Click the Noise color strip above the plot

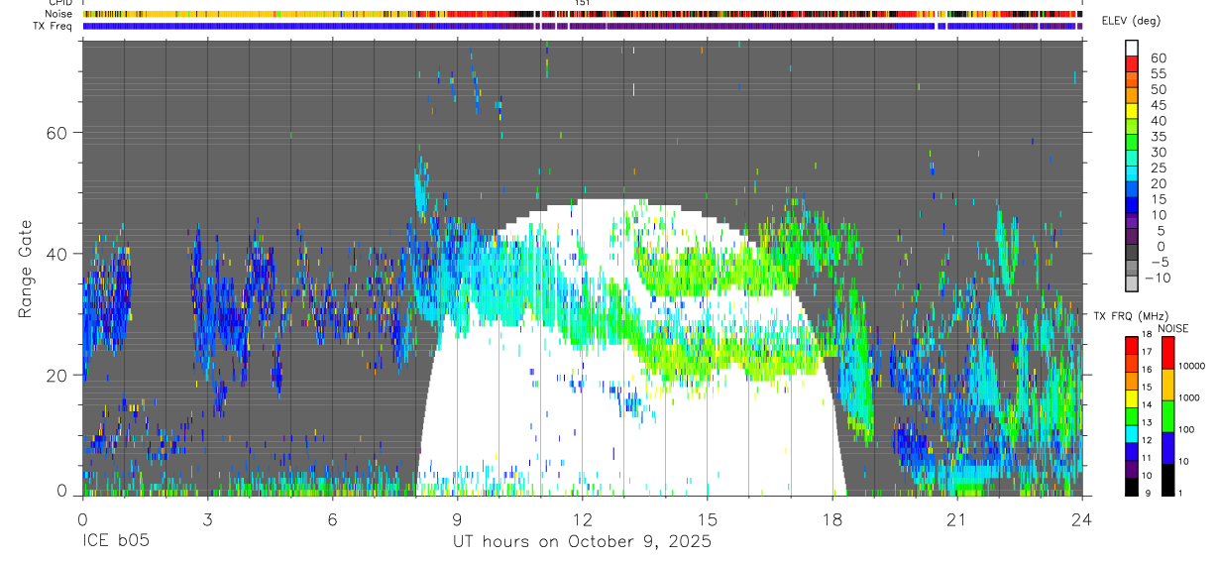tap(582, 14)
